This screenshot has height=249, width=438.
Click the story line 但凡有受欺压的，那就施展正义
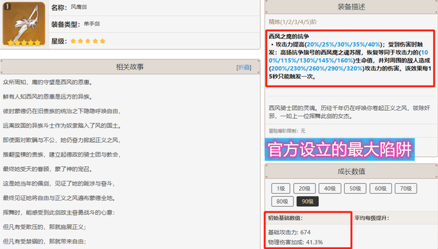point(44,227)
